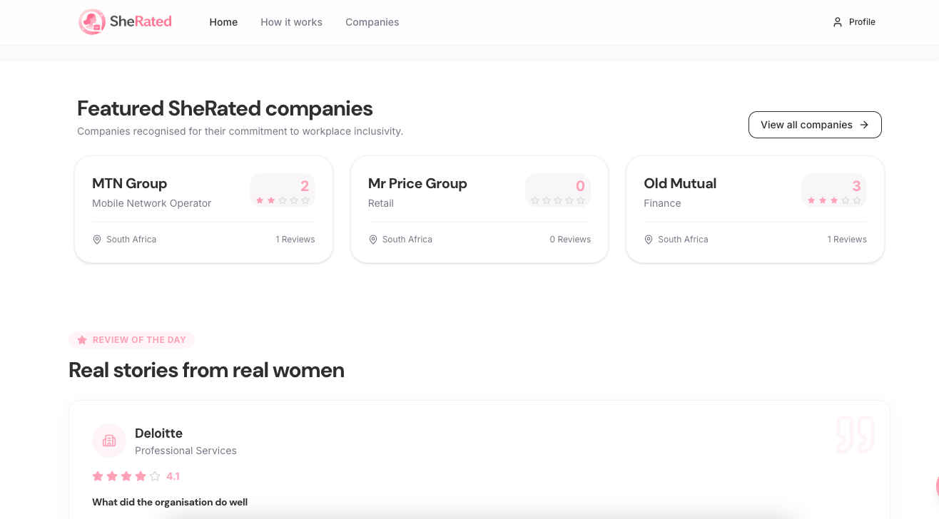Screen dimensions: 939x519
Task: Click the 'Featured SheRated companies' heading
Action: point(225,108)
